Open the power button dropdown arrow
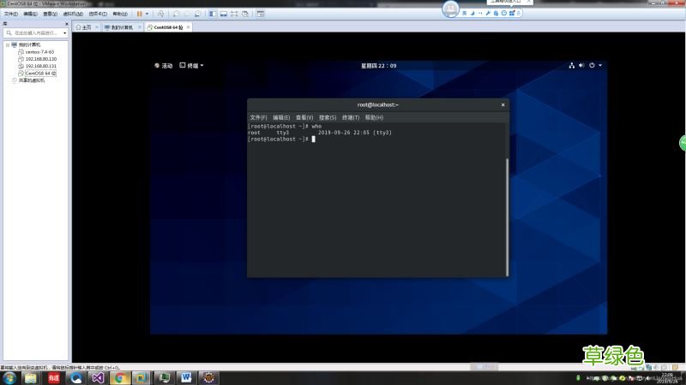The width and height of the screenshot is (686, 385). [147, 14]
